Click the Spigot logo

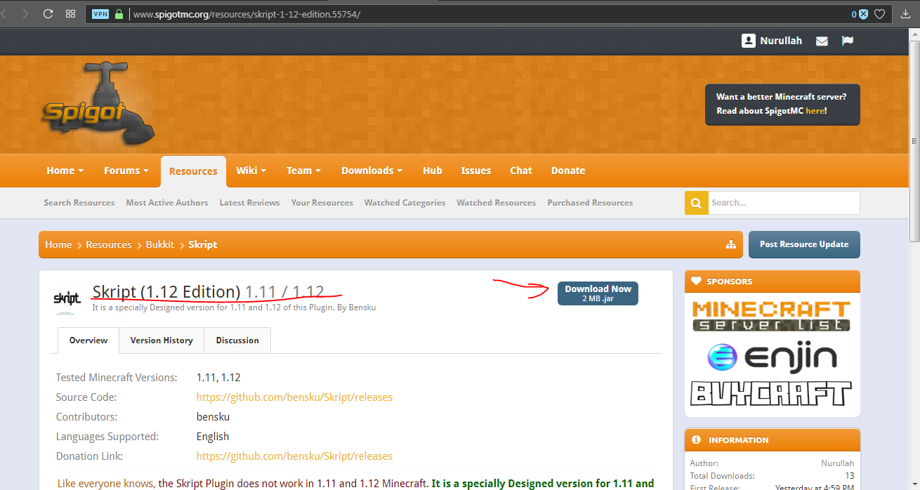[98, 104]
